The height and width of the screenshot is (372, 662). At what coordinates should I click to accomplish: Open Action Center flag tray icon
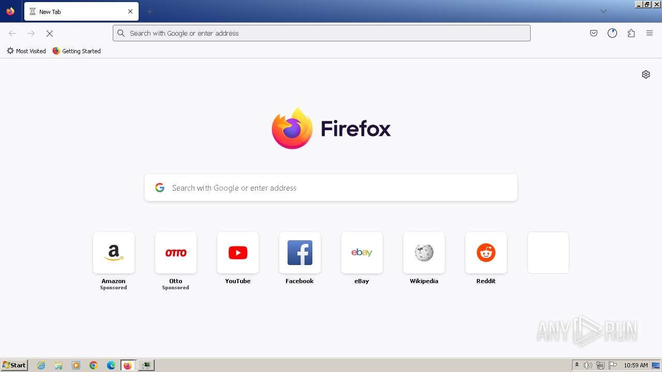[x=613, y=365]
